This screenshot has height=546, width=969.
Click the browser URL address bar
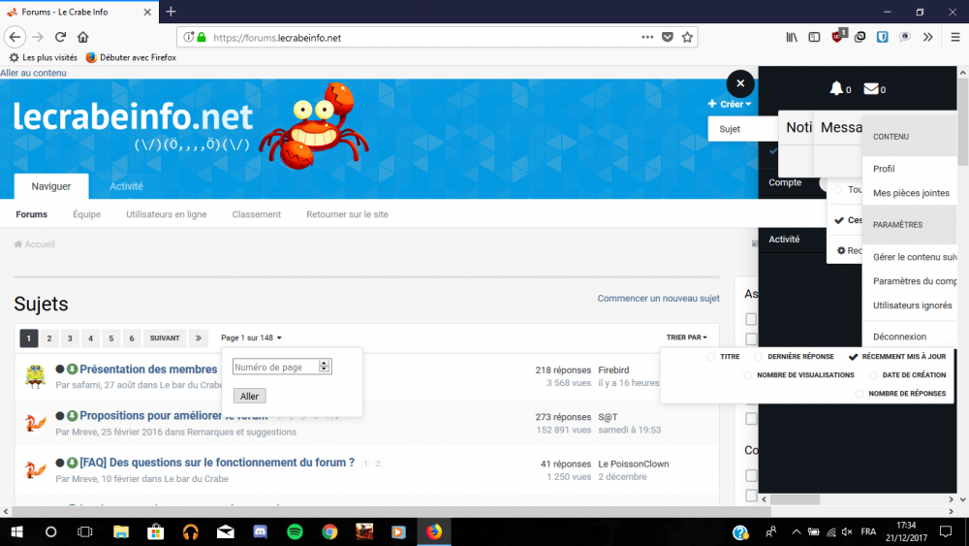426,37
